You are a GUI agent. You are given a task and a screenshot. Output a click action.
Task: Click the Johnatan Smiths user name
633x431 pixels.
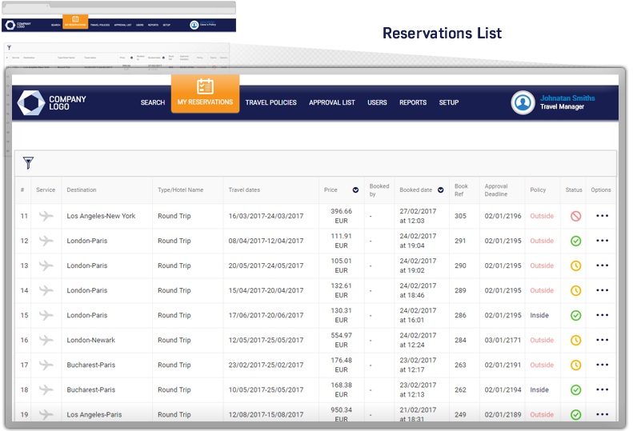[567, 98]
